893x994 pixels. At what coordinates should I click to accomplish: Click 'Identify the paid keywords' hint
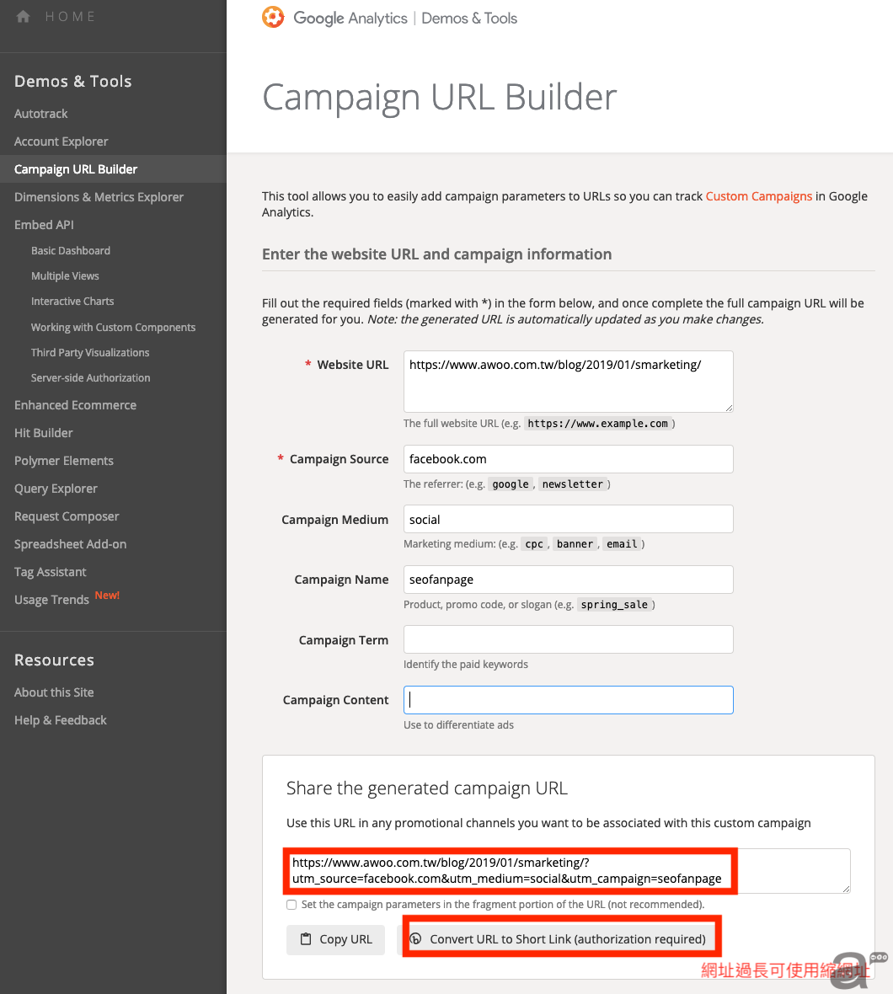pyautogui.click(x=466, y=665)
